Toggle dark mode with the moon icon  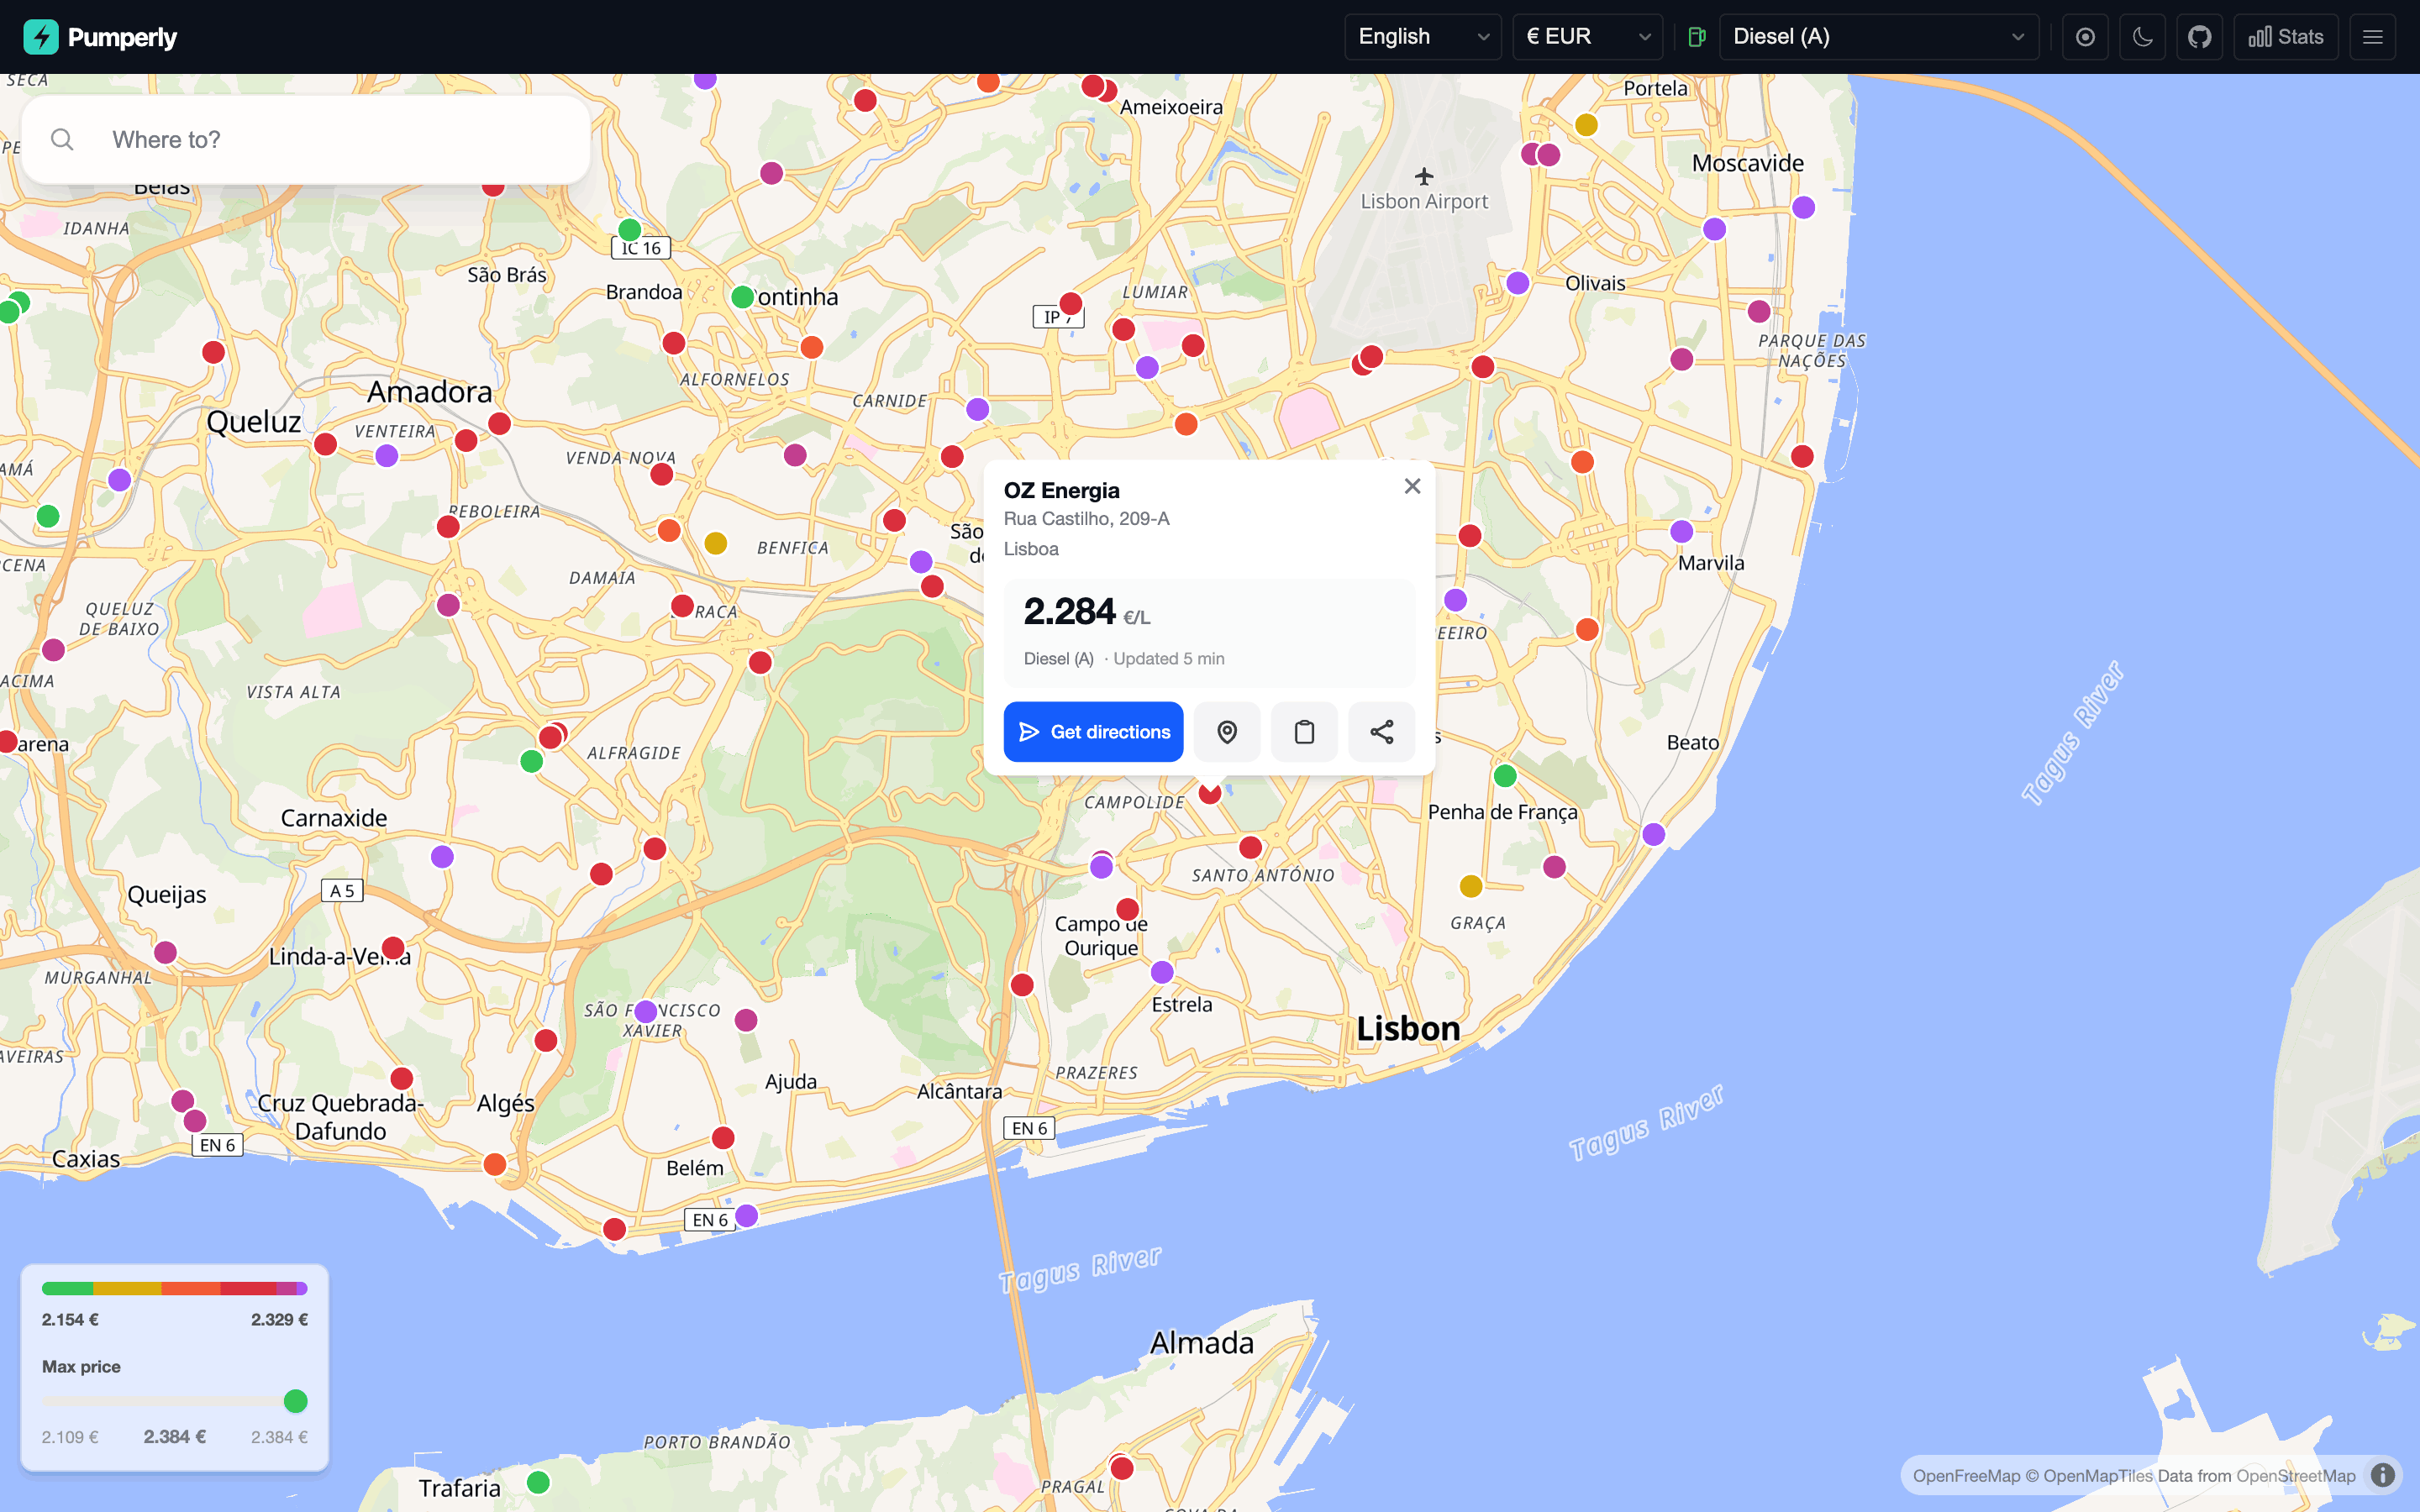(x=2142, y=37)
